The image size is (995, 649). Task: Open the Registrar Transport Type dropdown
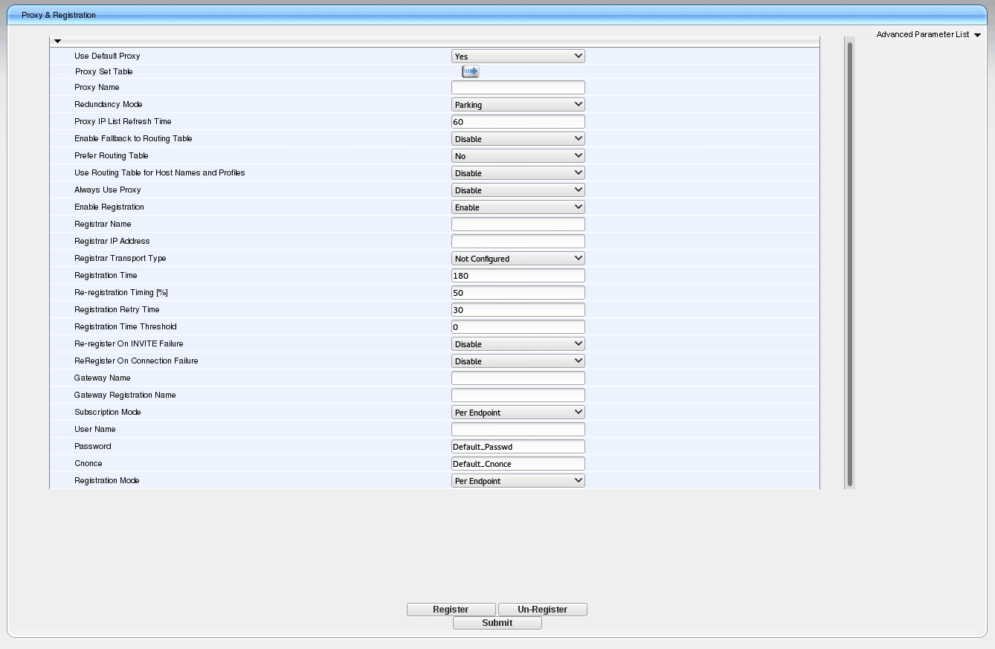click(x=518, y=258)
